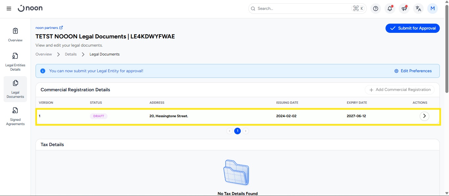Image resolution: width=449 pixels, height=196 pixels.
Task: Select Legal Documents in the sidebar
Action: tap(15, 89)
